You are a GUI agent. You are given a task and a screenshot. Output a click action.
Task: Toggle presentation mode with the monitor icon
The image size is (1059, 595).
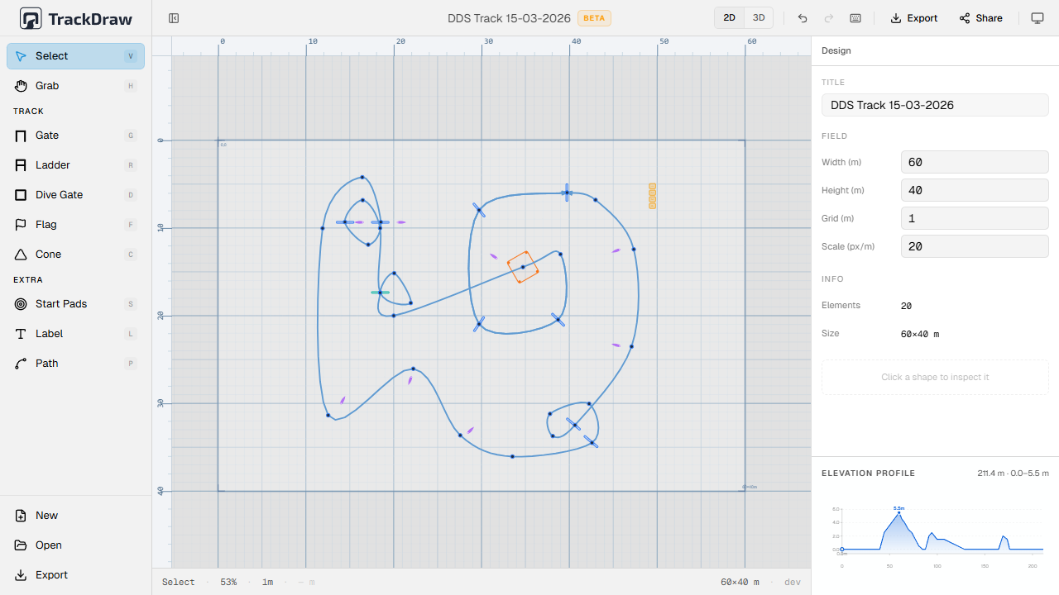click(x=1037, y=17)
